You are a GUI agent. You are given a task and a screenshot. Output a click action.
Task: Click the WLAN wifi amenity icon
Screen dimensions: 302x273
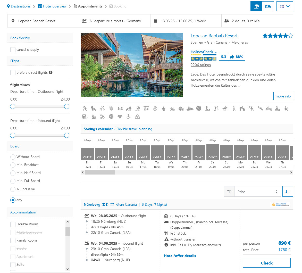point(120,117)
